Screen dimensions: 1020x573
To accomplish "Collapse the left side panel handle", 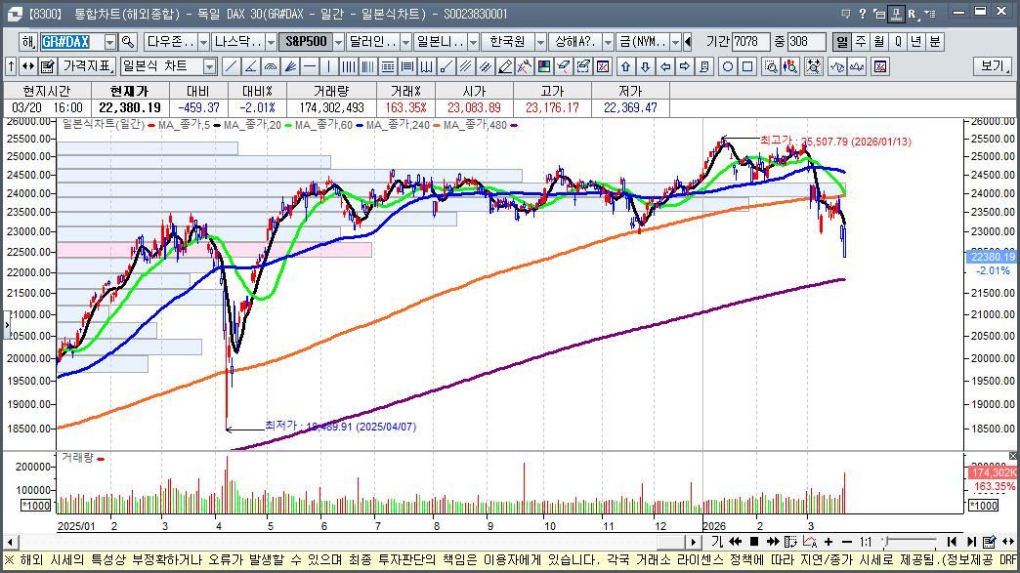I will tap(7, 324).
